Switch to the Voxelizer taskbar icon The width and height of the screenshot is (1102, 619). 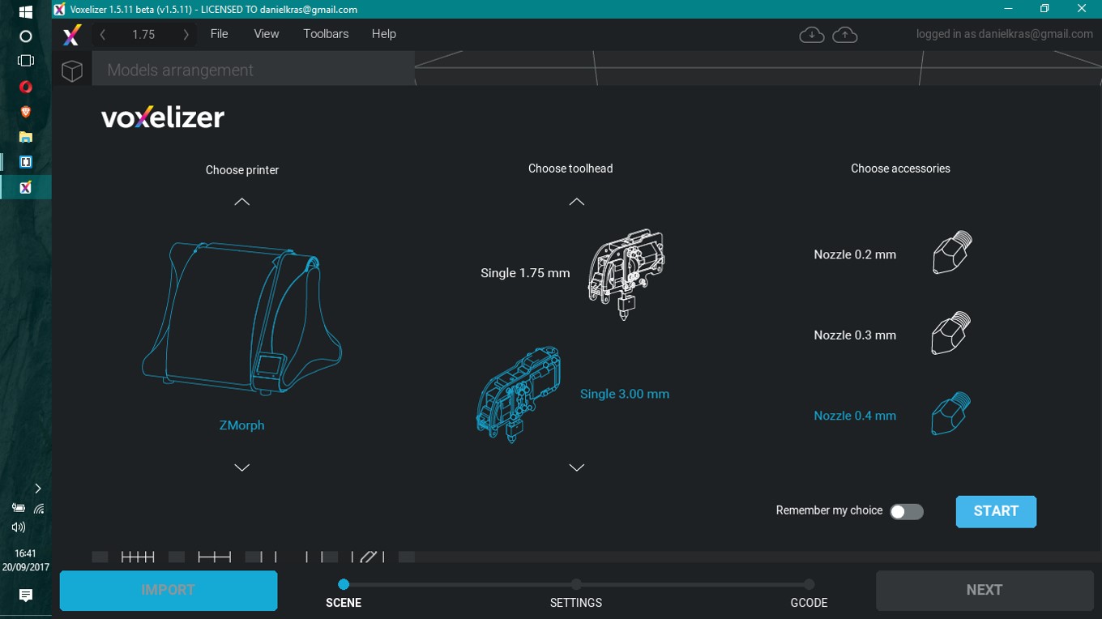(25, 187)
